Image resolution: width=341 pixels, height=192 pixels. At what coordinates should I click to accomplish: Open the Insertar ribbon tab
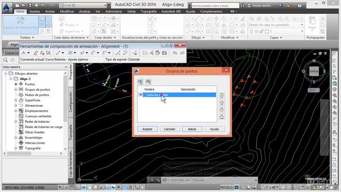coord(35,11)
